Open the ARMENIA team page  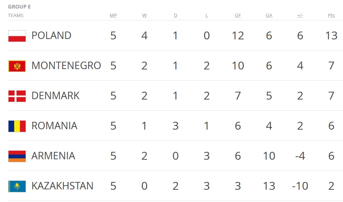(53, 156)
